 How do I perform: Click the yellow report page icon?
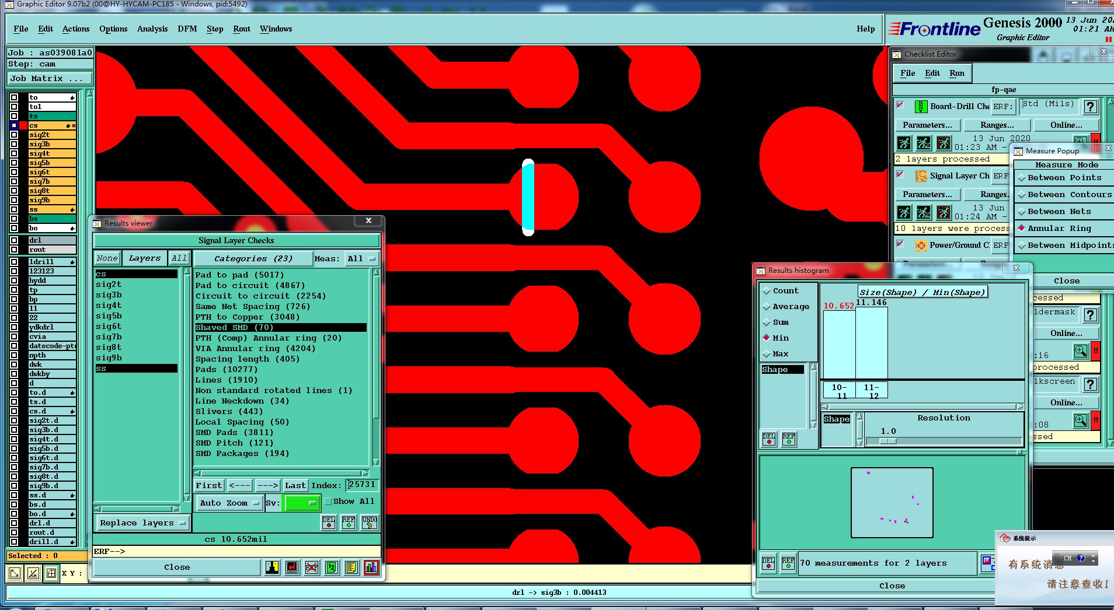coord(351,567)
